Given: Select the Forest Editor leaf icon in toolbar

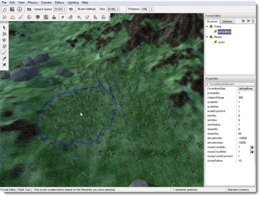Looking at the screenshot, I should 63,17.
